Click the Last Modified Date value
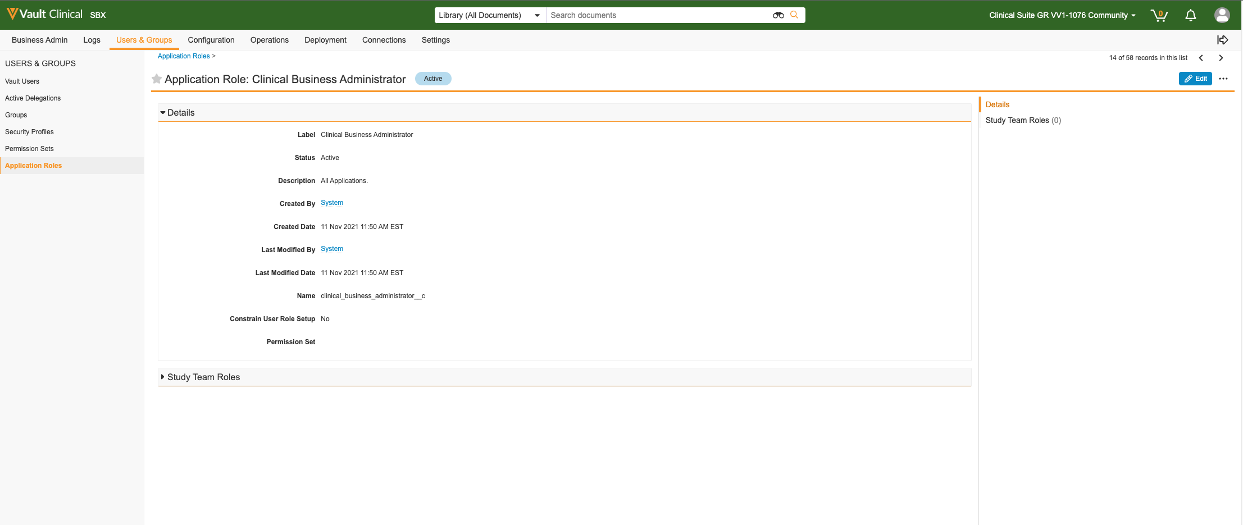The width and height of the screenshot is (1243, 525). [x=362, y=273]
